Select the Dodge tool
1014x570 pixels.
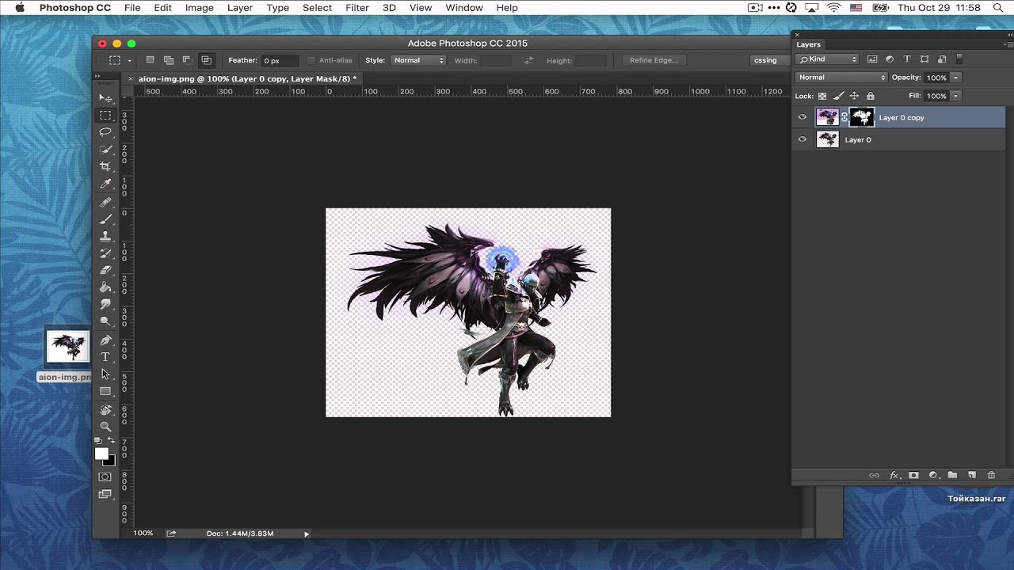coord(105,321)
